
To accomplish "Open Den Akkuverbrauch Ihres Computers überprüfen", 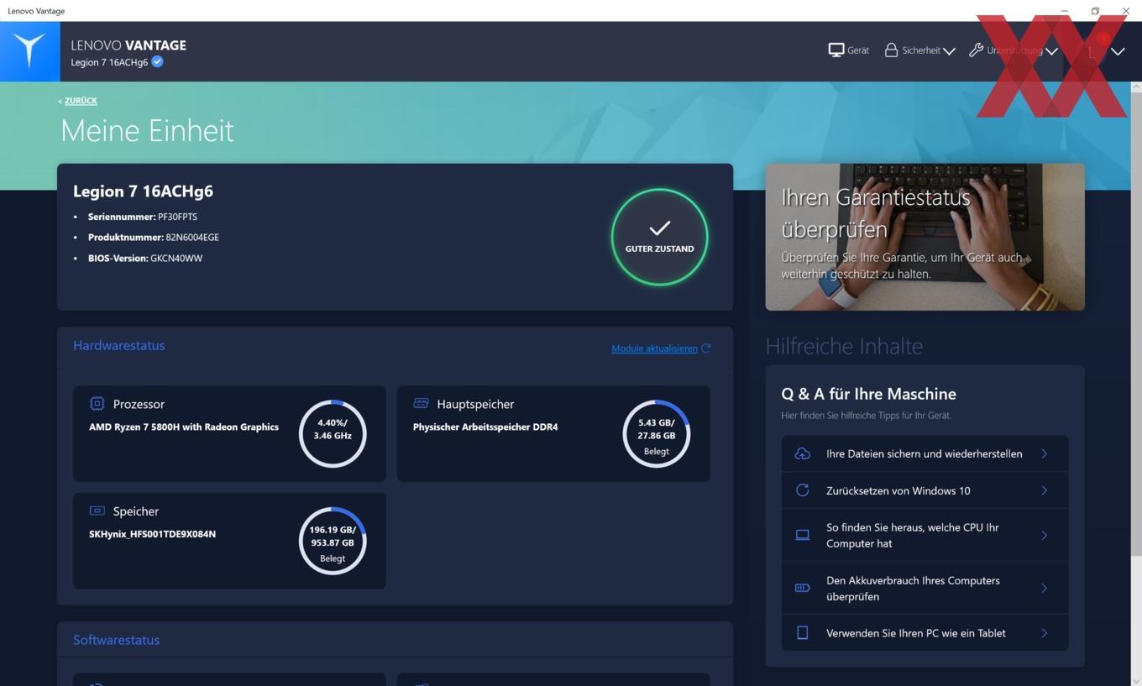I will [x=925, y=588].
